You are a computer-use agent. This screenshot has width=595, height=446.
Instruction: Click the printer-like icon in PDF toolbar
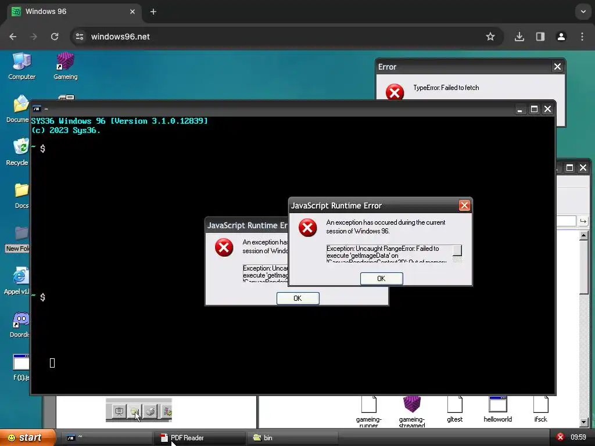tap(150, 412)
